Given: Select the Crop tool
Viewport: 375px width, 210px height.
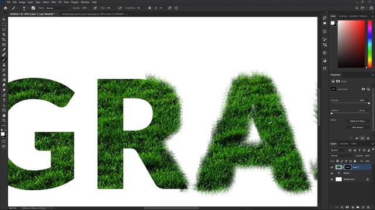Looking at the screenshot, I should pos(4,40).
